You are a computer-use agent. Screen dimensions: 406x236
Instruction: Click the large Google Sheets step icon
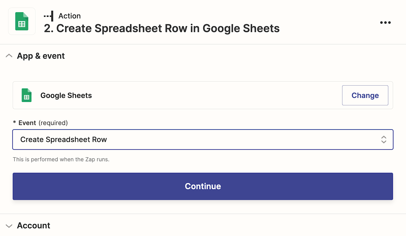[22, 21]
